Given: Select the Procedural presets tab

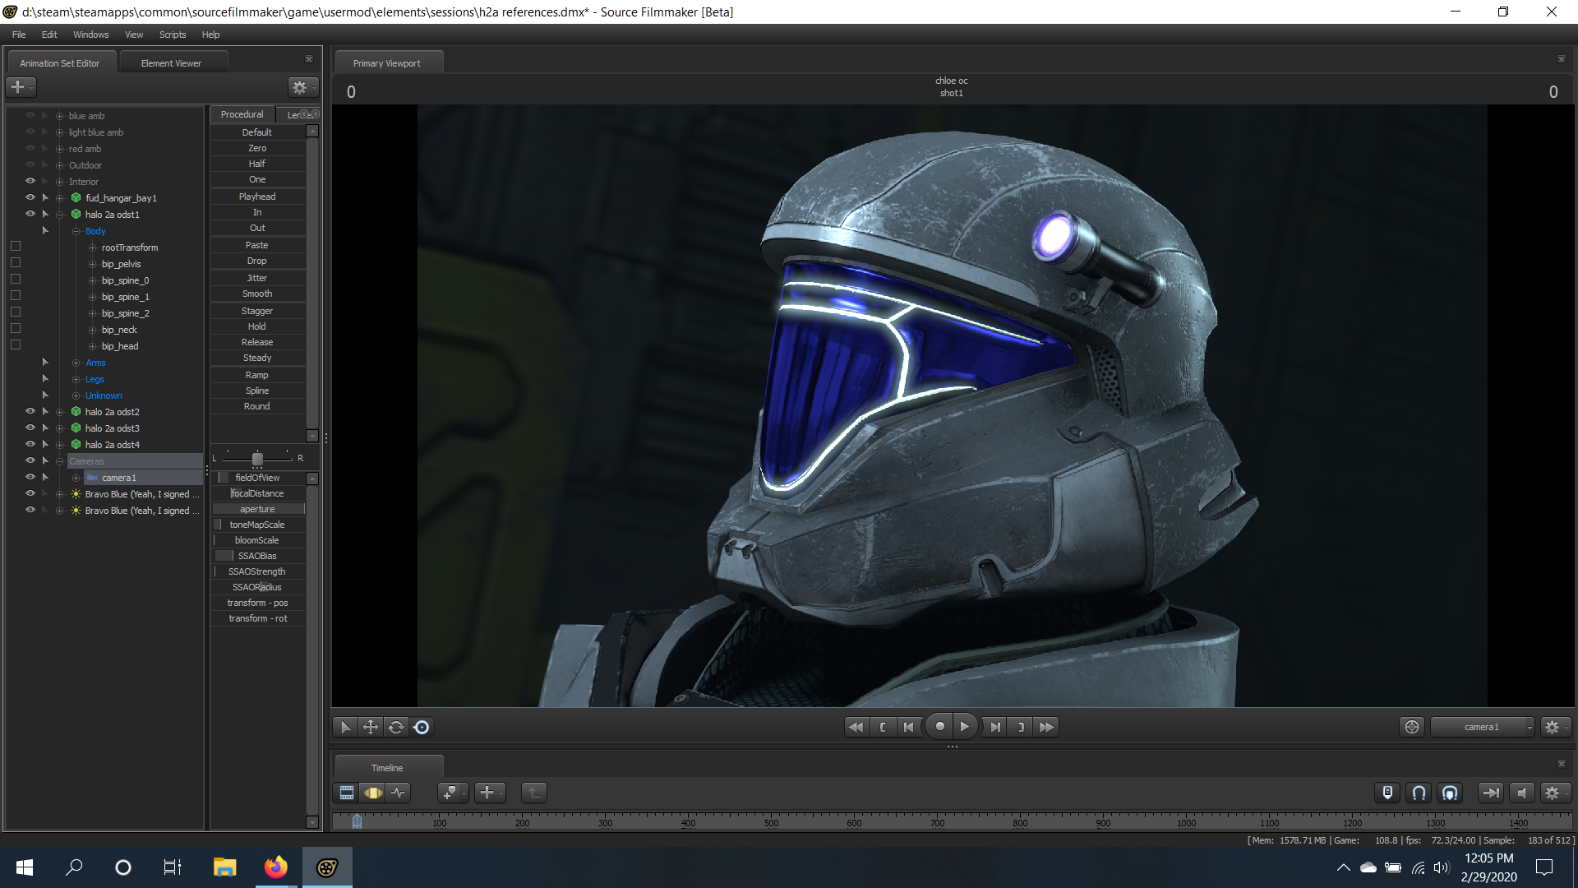Looking at the screenshot, I should point(242,114).
